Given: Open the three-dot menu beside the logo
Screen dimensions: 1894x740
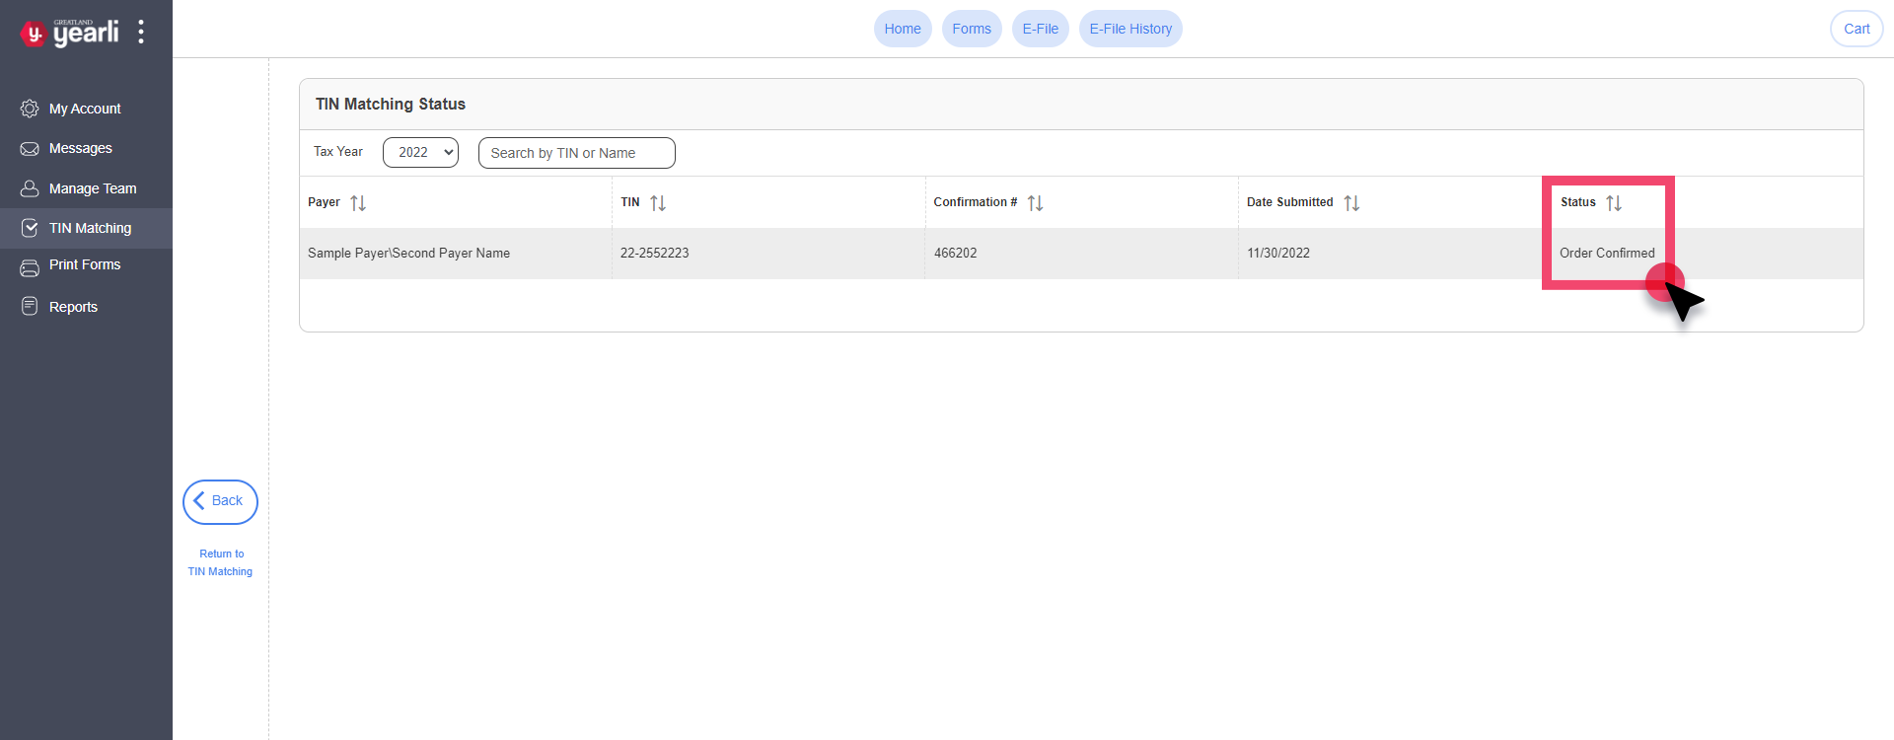Looking at the screenshot, I should click(141, 32).
